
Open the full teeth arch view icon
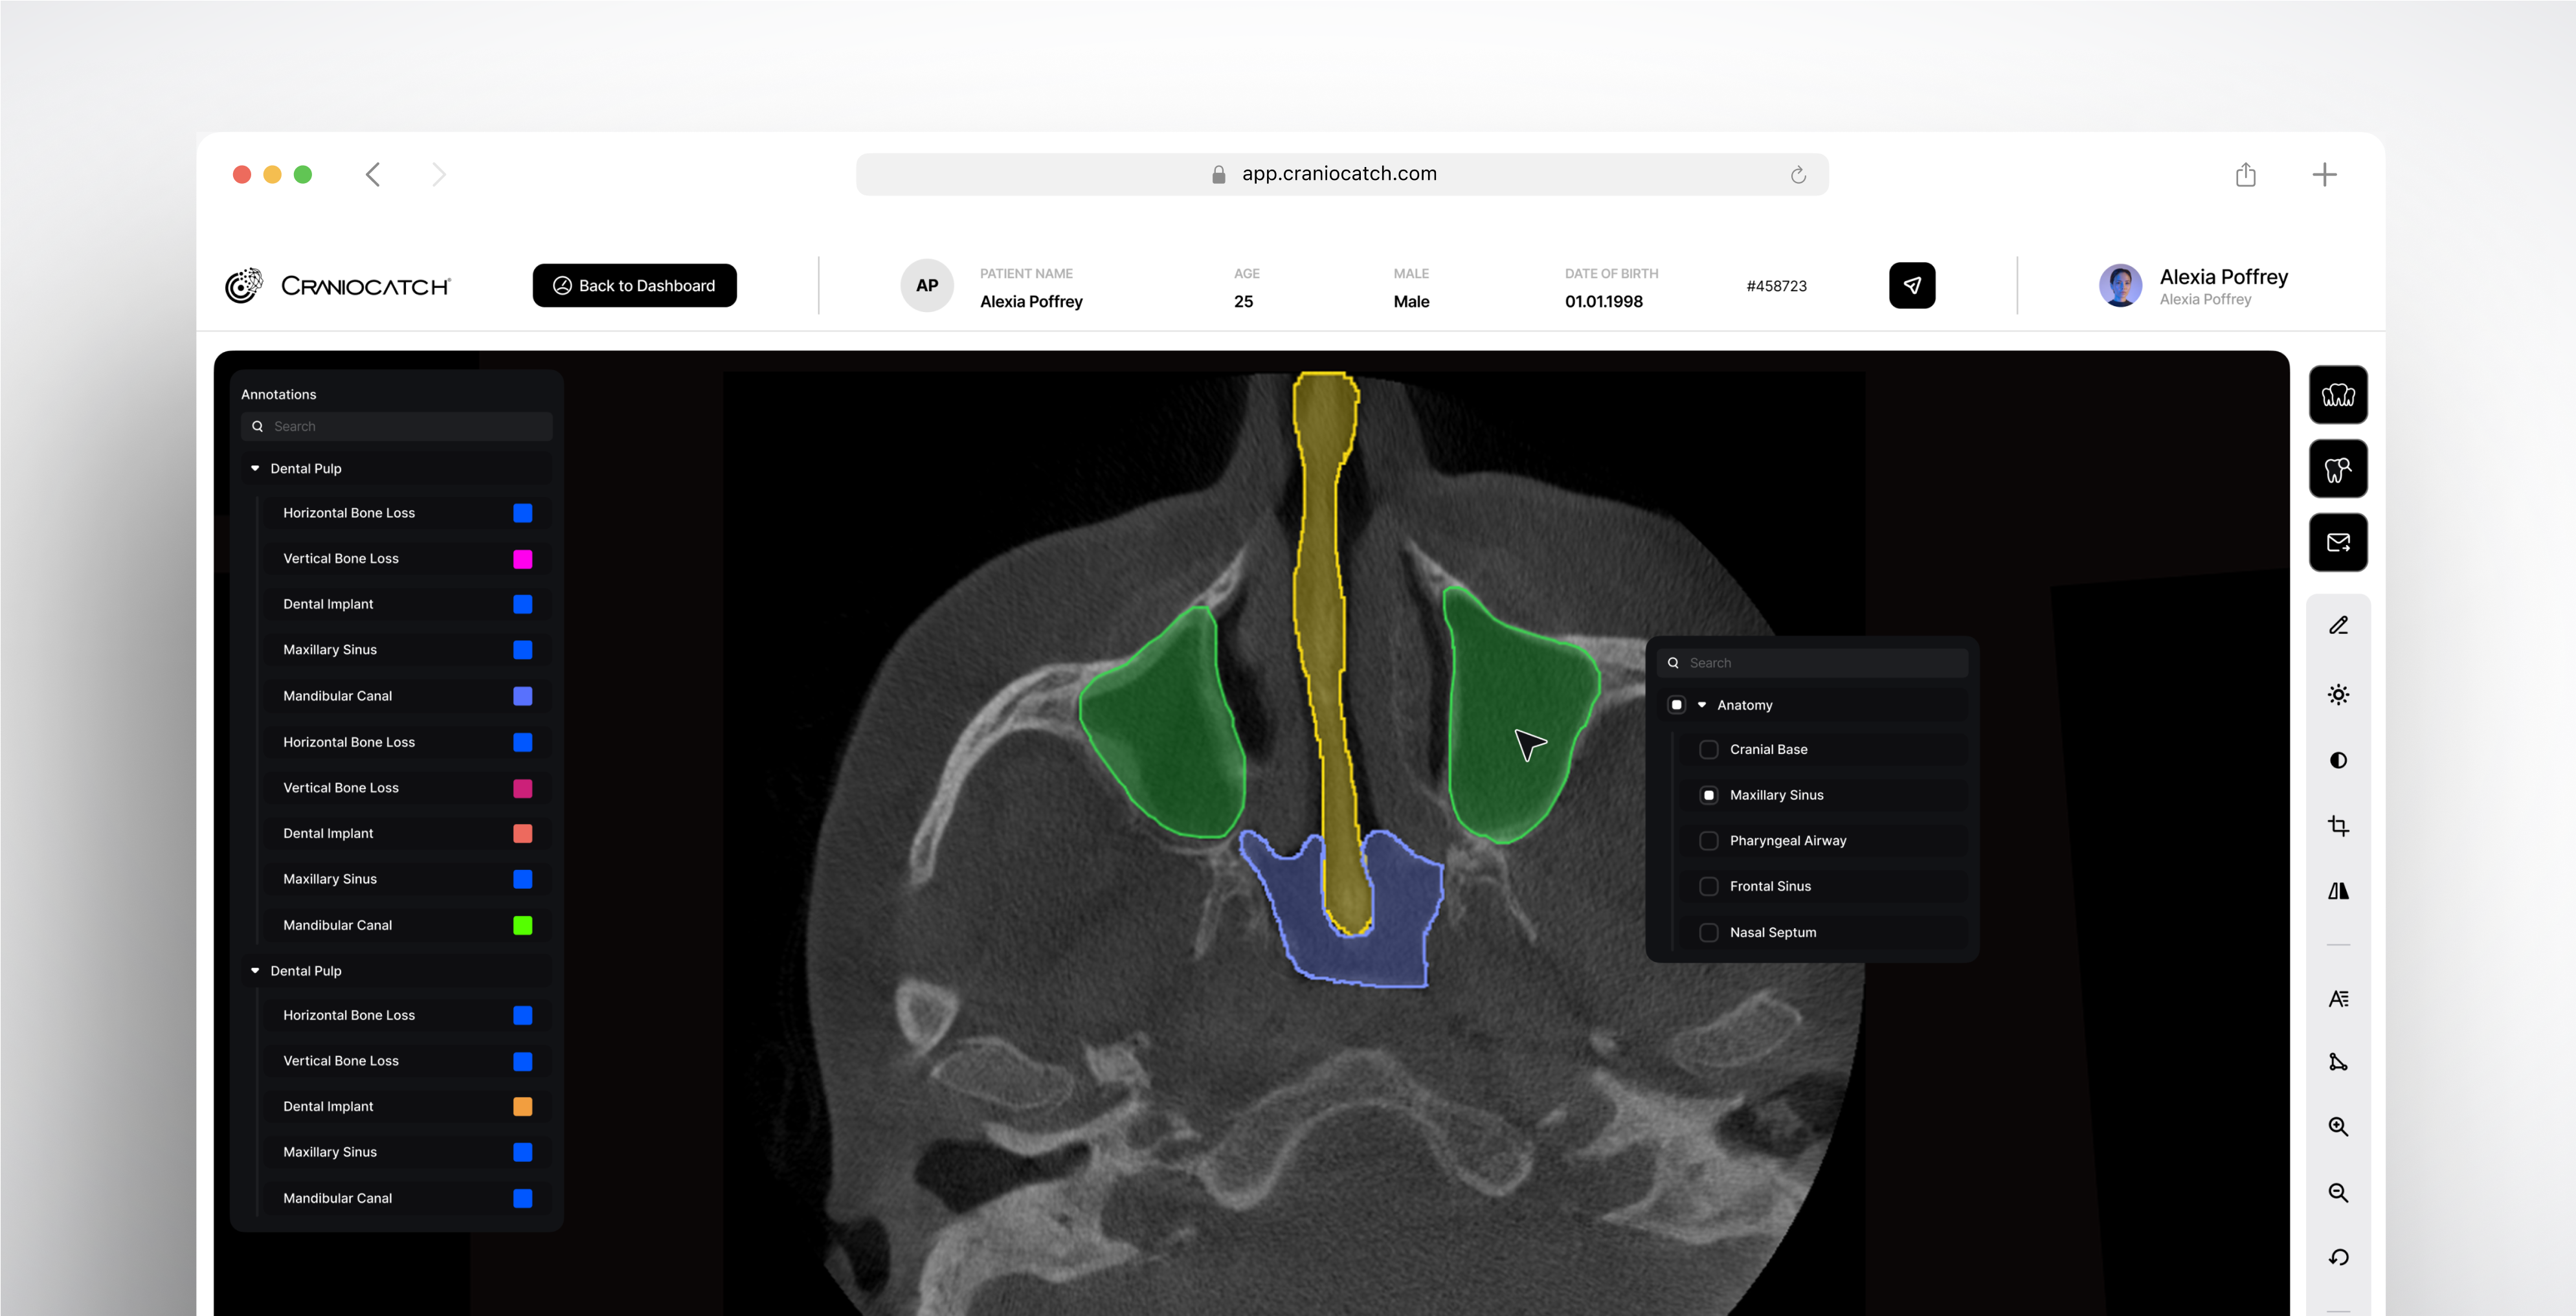pyautogui.click(x=2338, y=395)
